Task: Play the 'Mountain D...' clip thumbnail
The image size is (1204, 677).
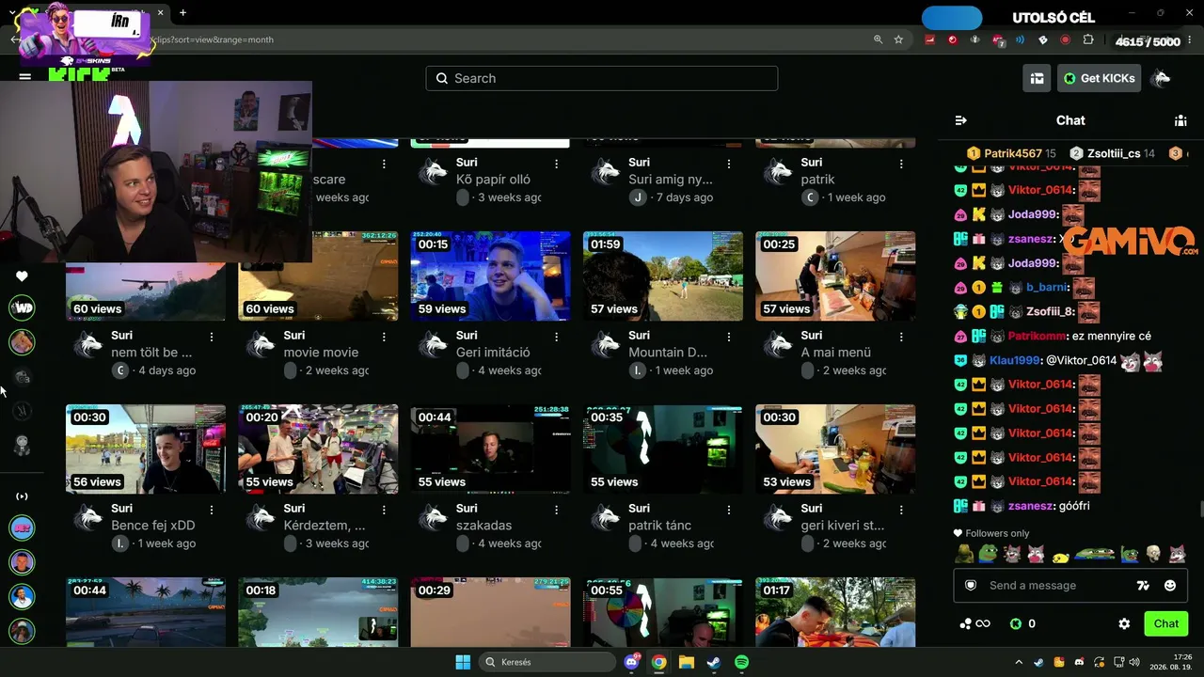Action: (663, 276)
